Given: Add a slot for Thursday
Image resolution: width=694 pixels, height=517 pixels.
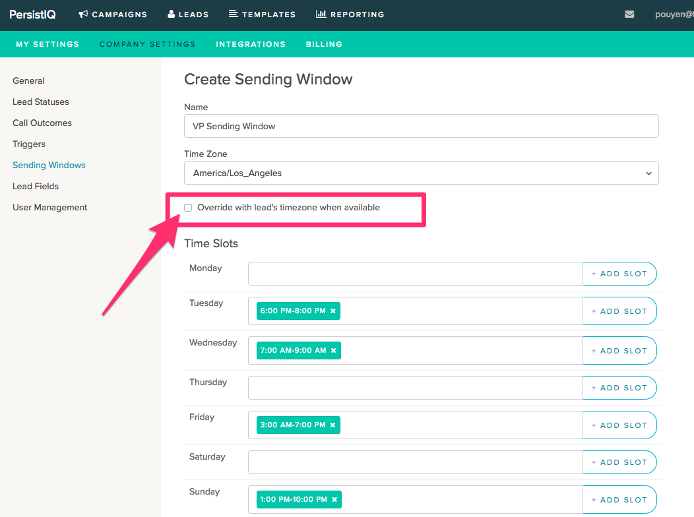Looking at the screenshot, I should [x=619, y=388].
